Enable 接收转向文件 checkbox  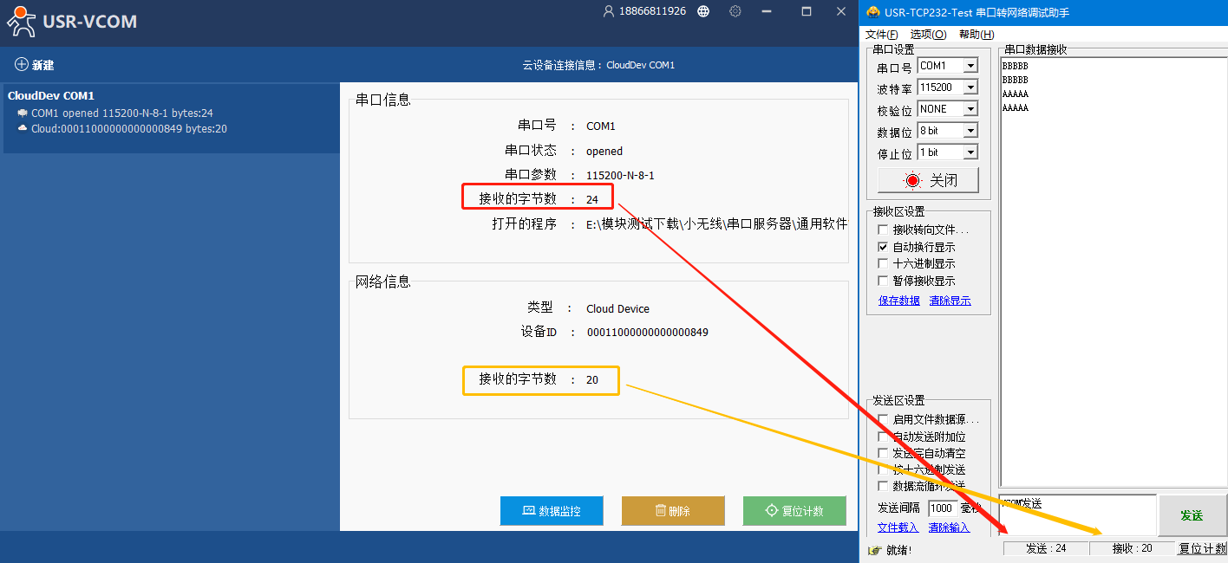883,230
